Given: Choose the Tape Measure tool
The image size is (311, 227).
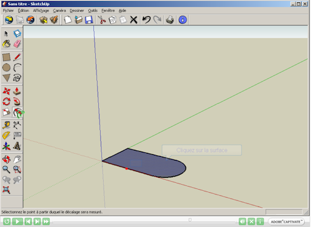Looking at the screenshot, I should point(6,125).
